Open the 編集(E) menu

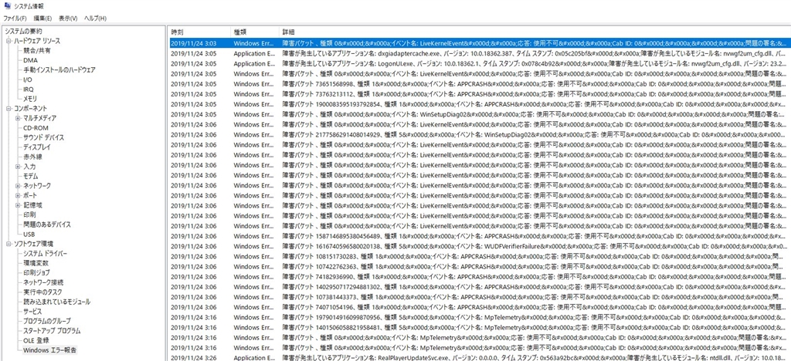tap(42, 18)
